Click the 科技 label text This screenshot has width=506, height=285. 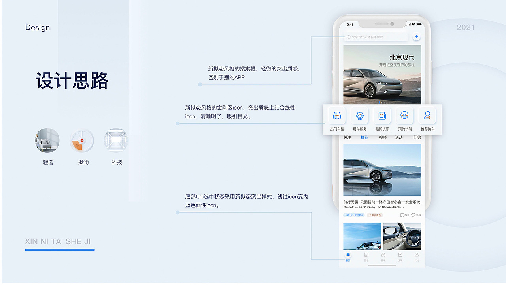click(117, 162)
